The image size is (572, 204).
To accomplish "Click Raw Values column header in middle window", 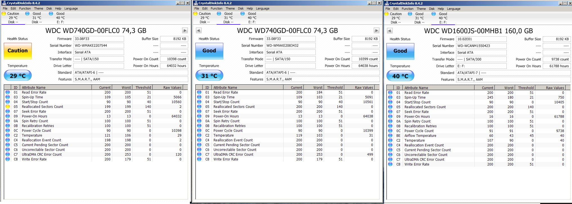I will click(x=360, y=87).
